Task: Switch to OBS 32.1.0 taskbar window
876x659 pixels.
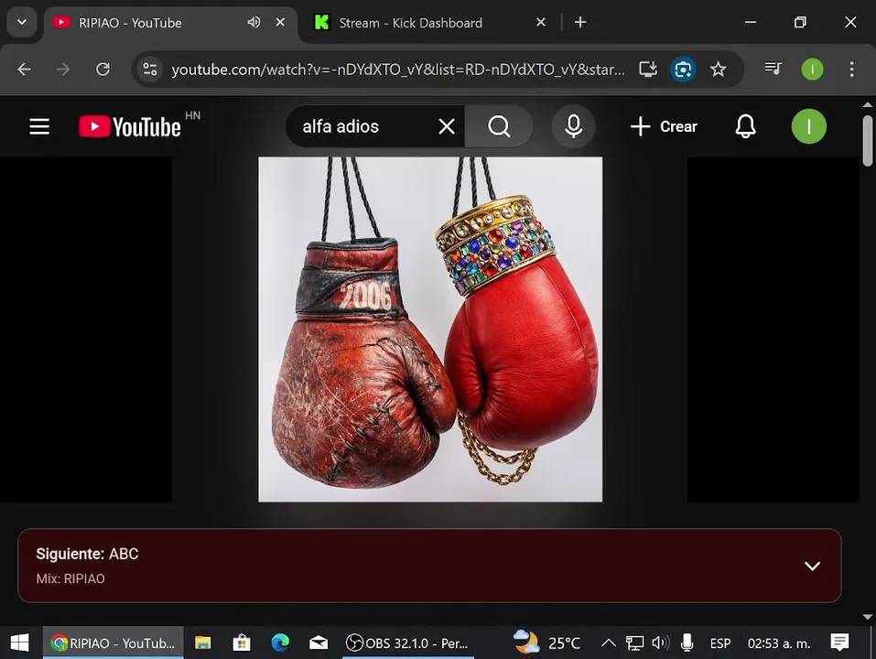Action: 408,643
